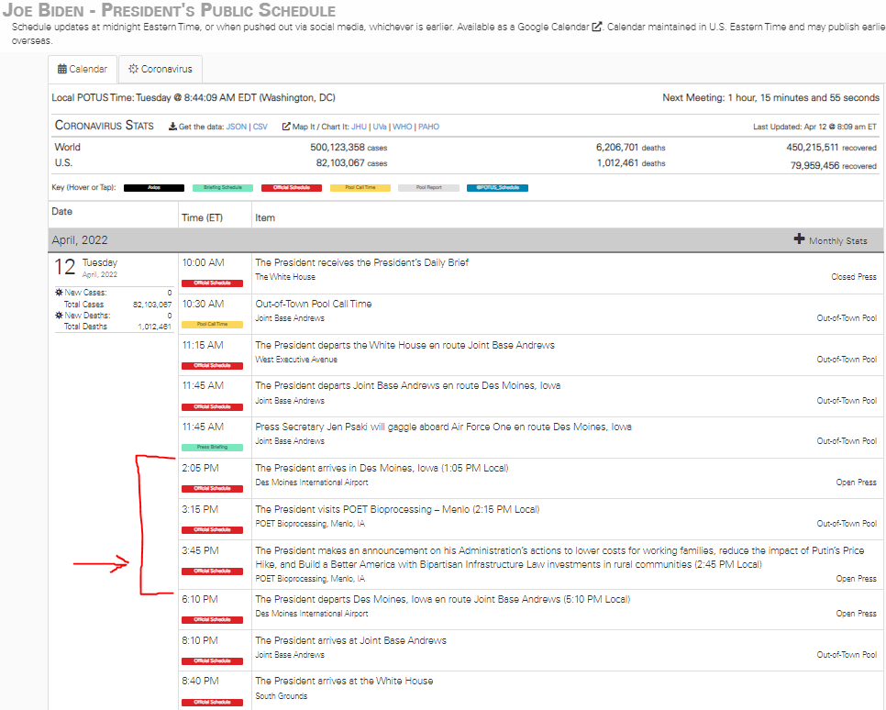This screenshot has height=710, width=886.
Task: Click the Map It / Chart It external icon
Action: tap(286, 127)
